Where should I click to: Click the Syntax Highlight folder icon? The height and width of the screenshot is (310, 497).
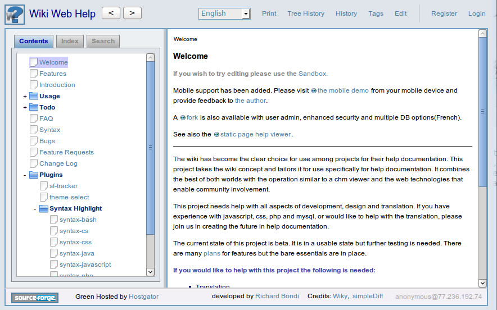pyautogui.click(x=44, y=208)
